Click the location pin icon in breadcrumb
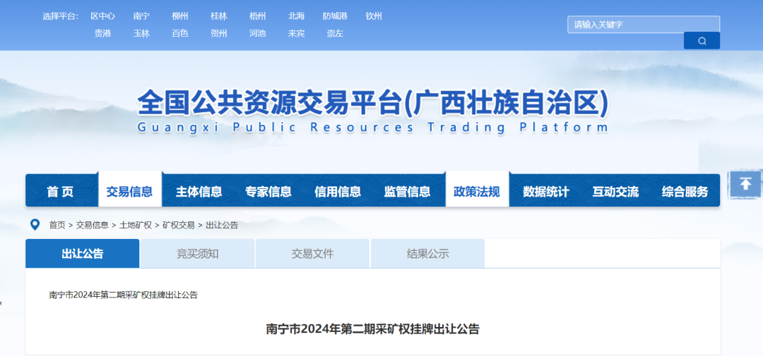763x356 pixels. pos(35,225)
